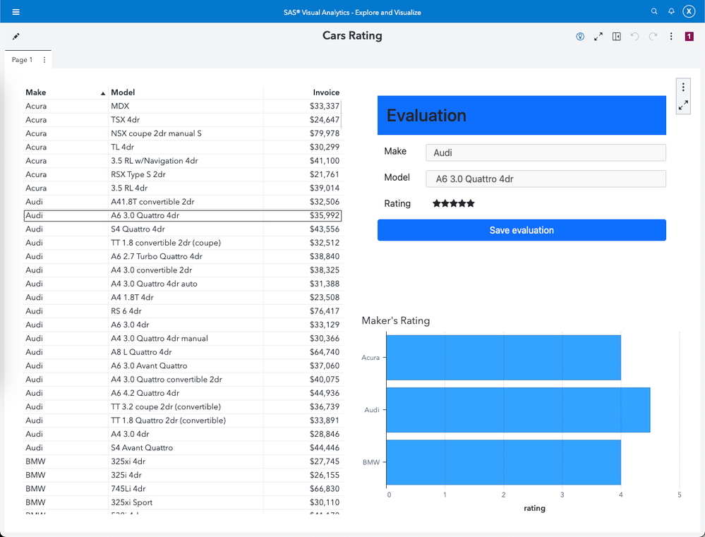This screenshot has height=537, width=705.
Task: Select RSX Type S 2dr row
Action: (x=182, y=174)
